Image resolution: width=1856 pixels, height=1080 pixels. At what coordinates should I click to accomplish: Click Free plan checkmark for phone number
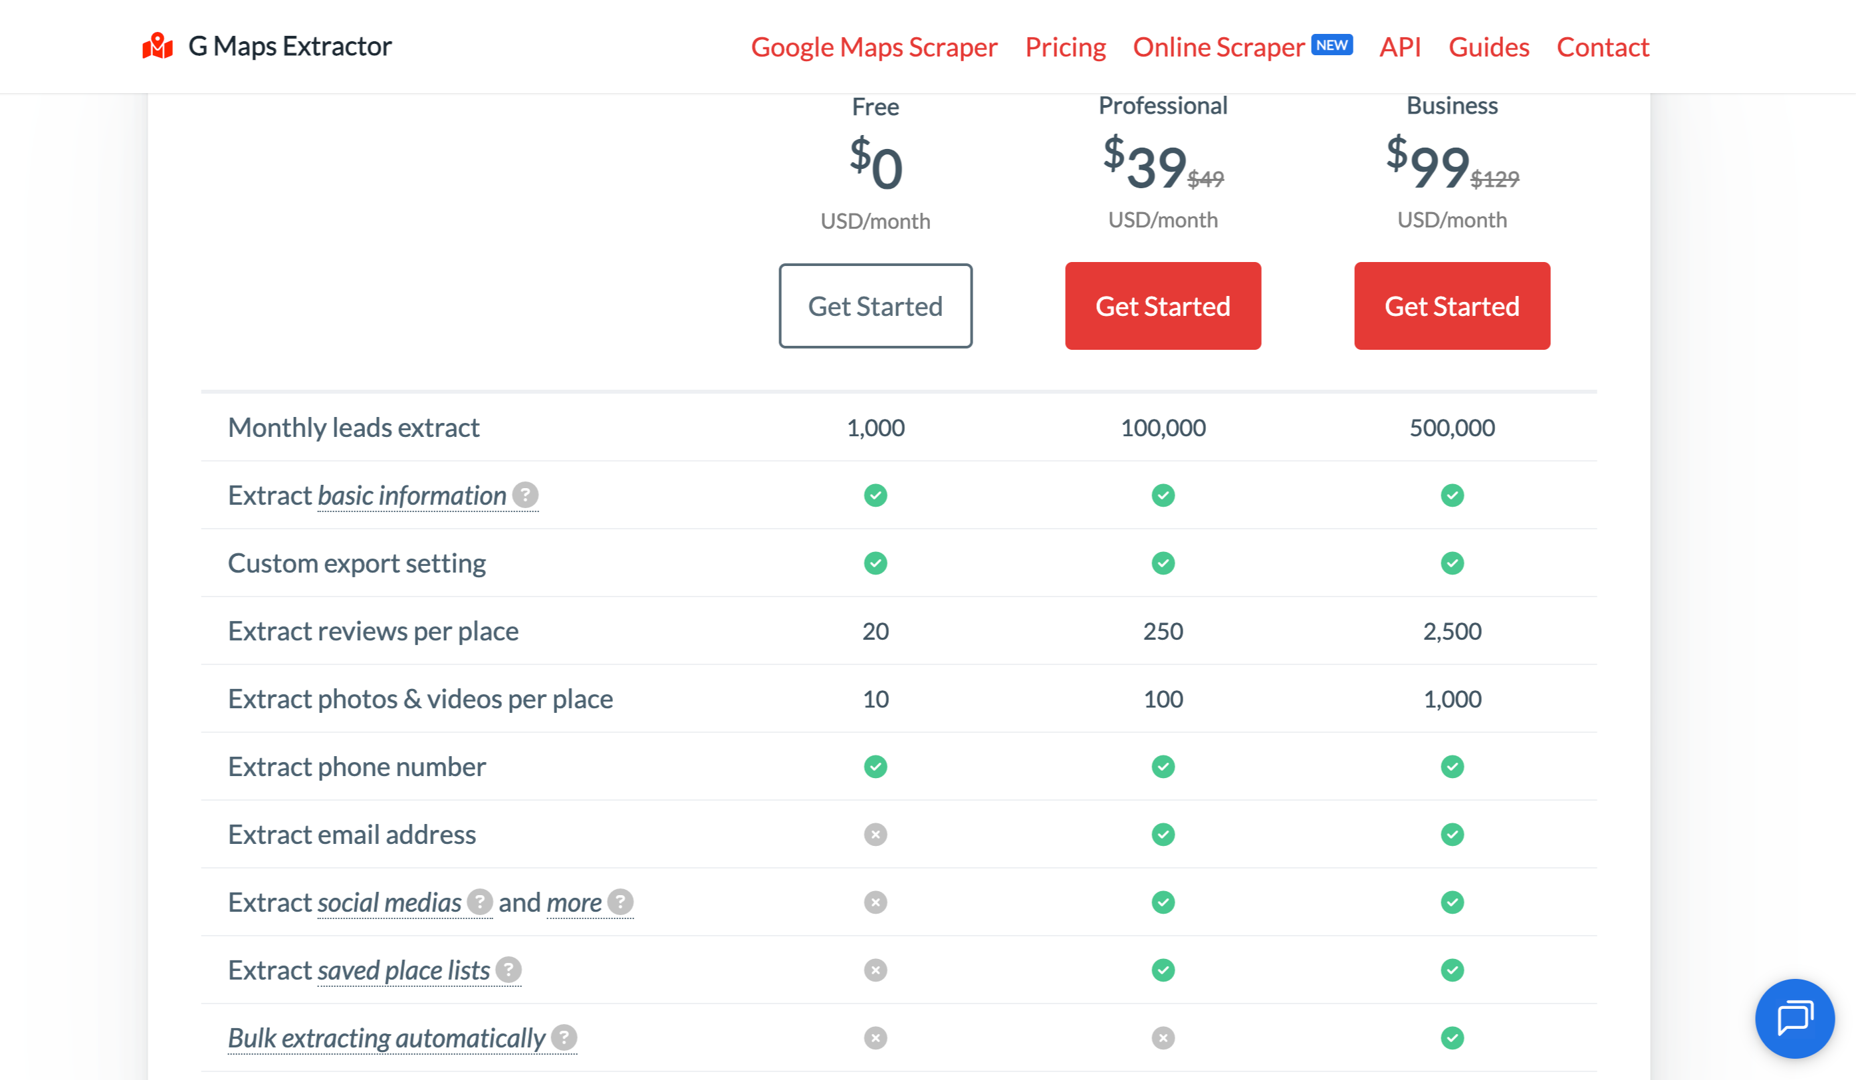(875, 766)
